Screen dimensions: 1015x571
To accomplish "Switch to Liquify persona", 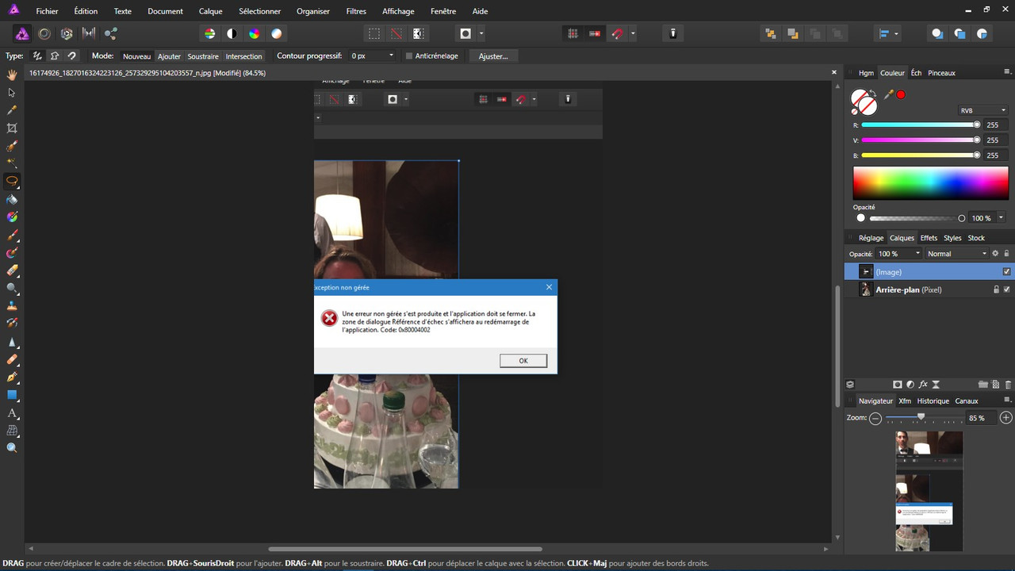I will [x=44, y=33].
